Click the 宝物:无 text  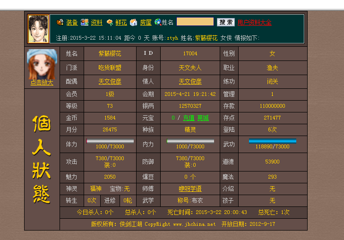pos(120,189)
